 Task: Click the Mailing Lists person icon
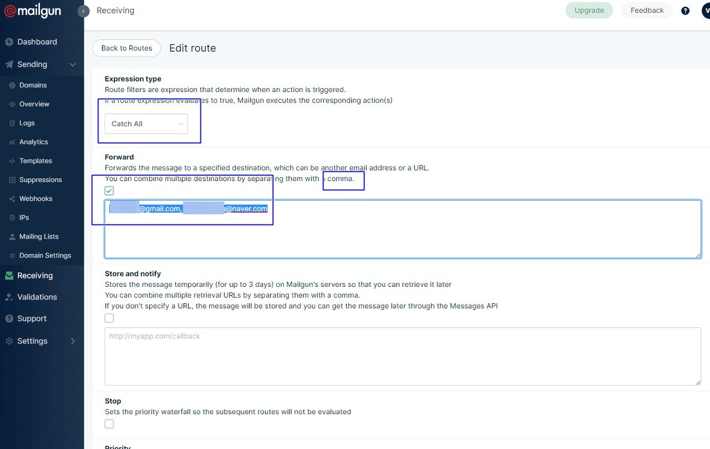(x=12, y=236)
